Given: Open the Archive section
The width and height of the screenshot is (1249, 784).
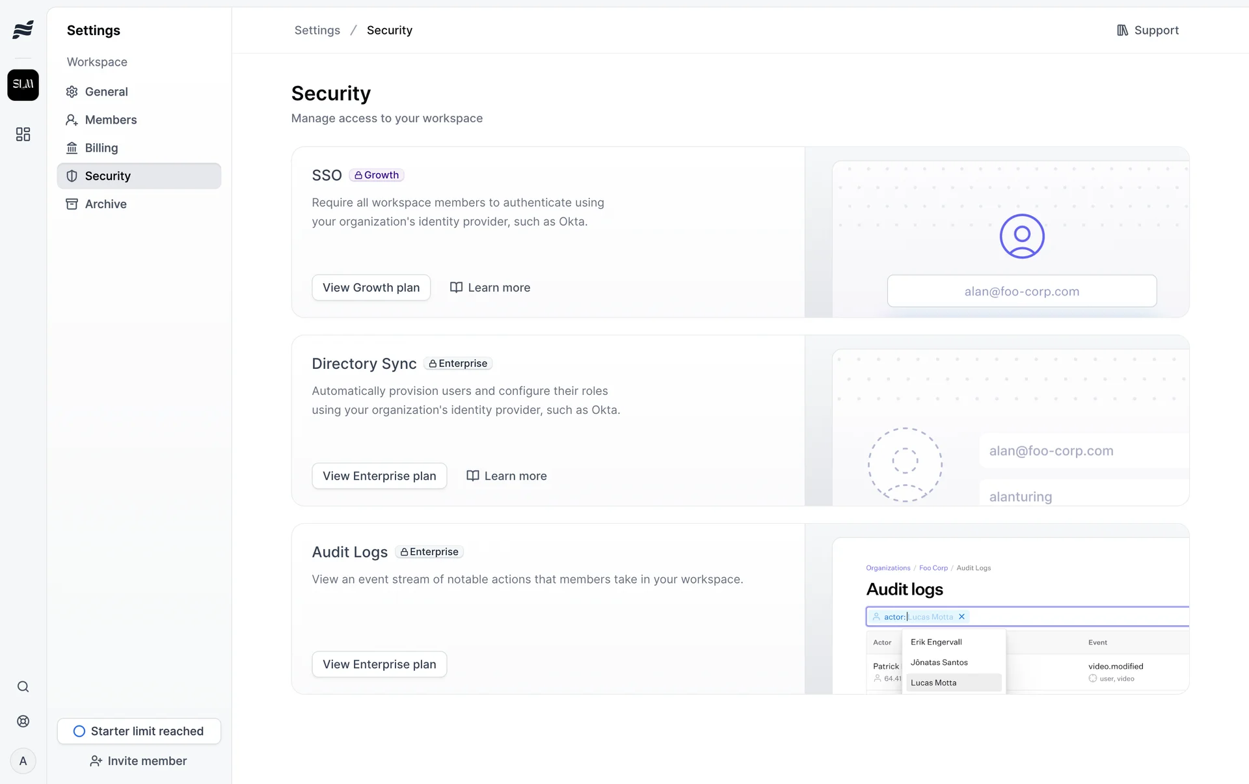Looking at the screenshot, I should point(105,204).
